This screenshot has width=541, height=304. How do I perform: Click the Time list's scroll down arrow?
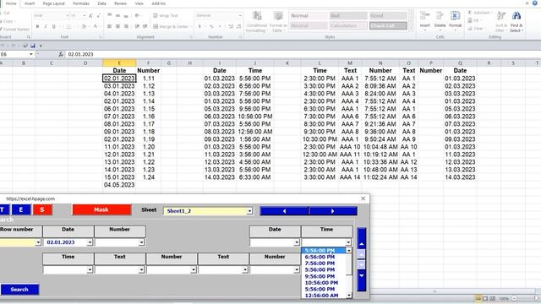click(x=349, y=295)
